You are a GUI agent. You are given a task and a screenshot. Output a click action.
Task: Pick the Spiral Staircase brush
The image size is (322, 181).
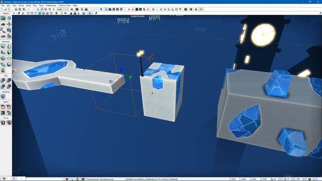(x=3, y=64)
